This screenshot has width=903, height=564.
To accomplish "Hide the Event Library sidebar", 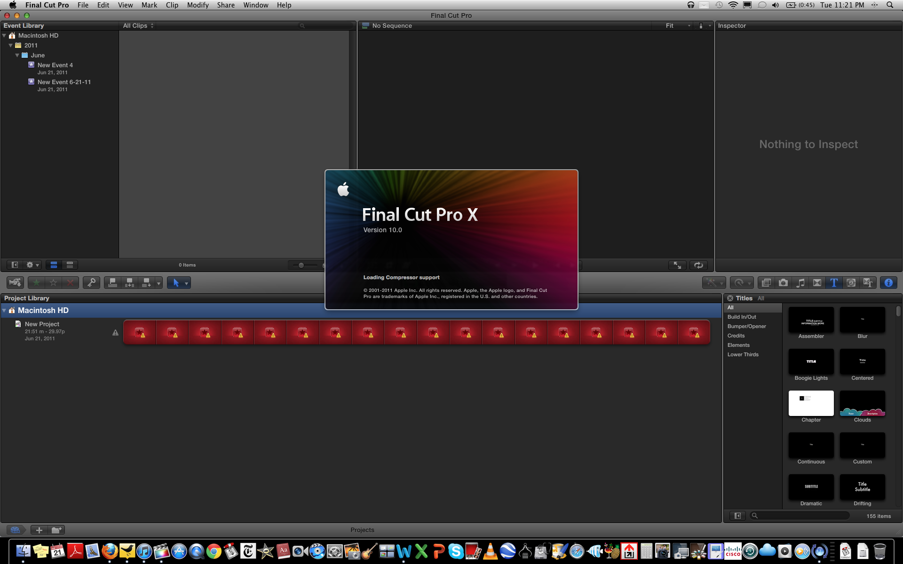I will (15, 265).
